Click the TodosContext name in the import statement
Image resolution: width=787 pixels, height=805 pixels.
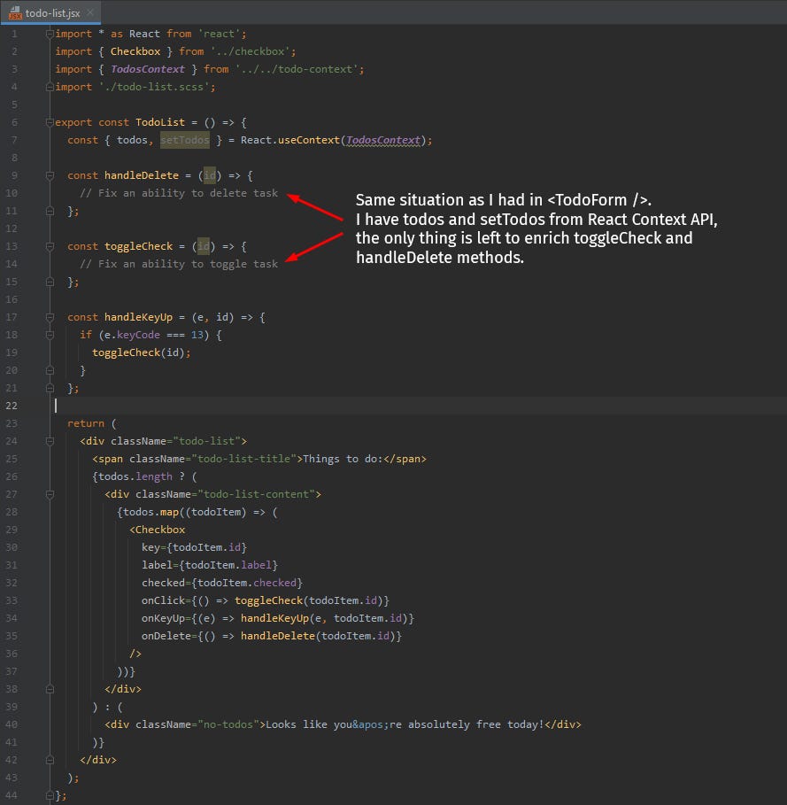[148, 68]
